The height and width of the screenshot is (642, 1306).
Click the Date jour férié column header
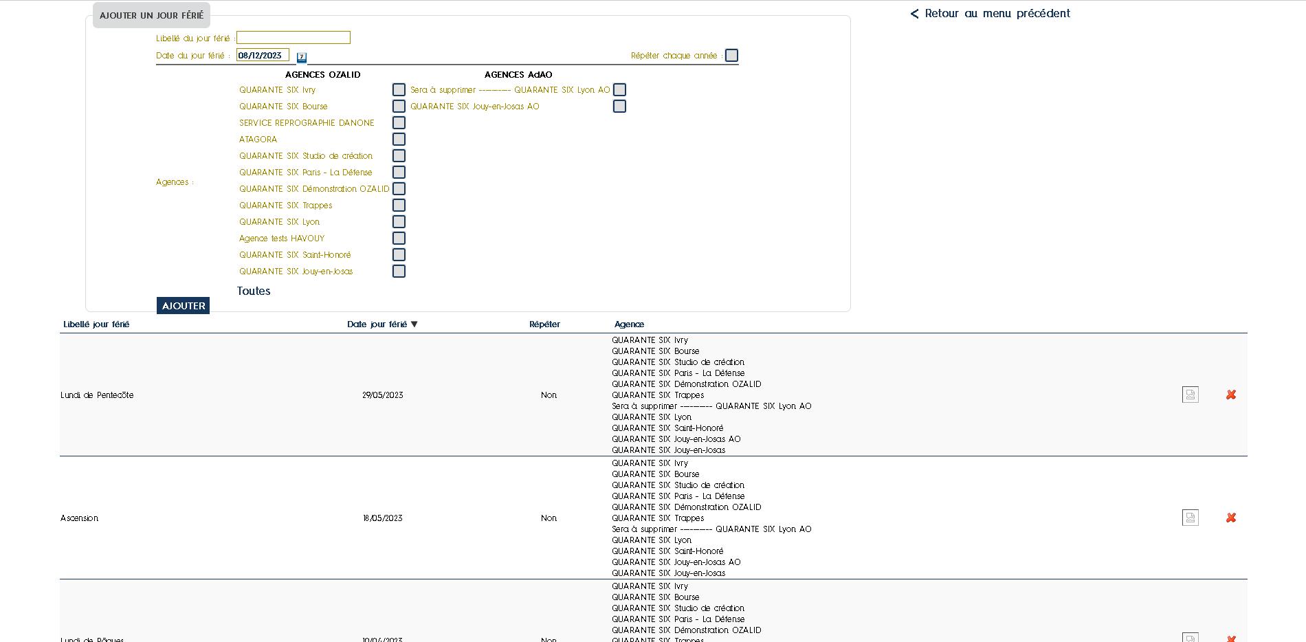click(x=377, y=324)
